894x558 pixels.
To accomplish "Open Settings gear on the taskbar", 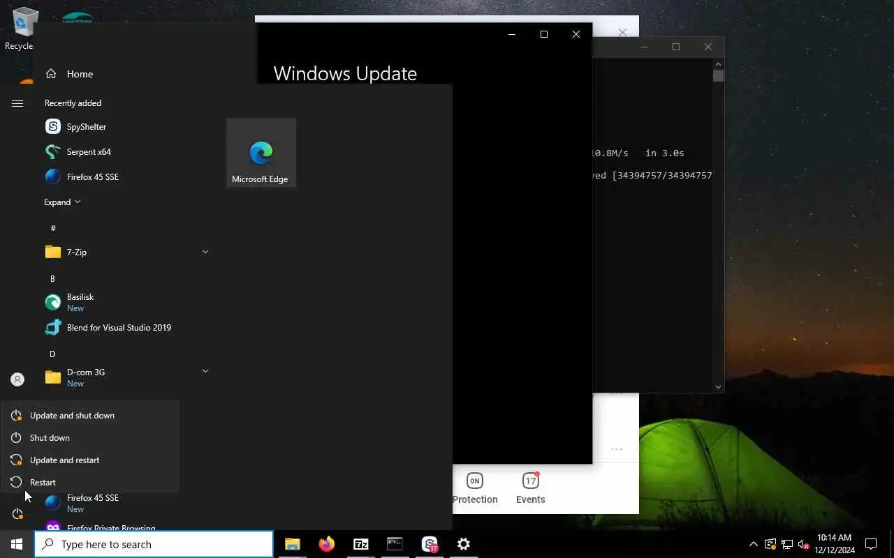I will [x=463, y=544].
